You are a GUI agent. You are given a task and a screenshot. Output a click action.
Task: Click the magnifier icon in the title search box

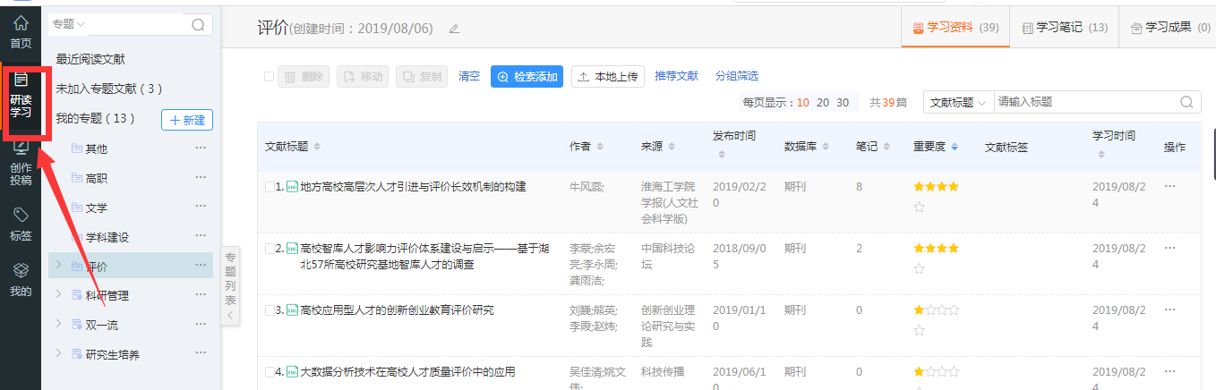(1186, 102)
